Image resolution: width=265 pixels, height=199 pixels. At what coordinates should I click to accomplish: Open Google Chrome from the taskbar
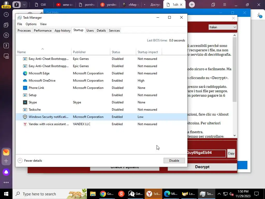point(107,194)
